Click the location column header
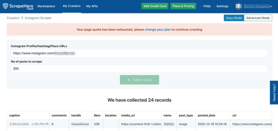 tap(111, 116)
